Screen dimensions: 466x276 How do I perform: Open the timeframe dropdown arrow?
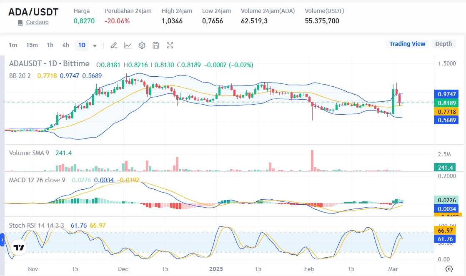click(x=95, y=45)
